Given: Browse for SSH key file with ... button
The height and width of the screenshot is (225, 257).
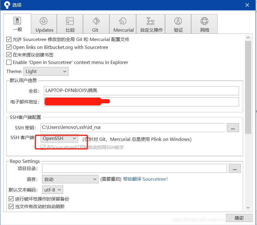Looking at the screenshot, I should pyautogui.click(x=233, y=128).
